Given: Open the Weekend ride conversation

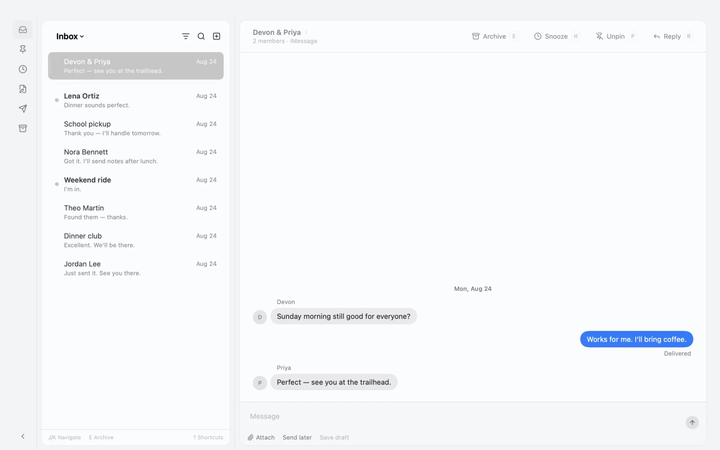Looking at the screenshot, I should click(x=136, y=184).
